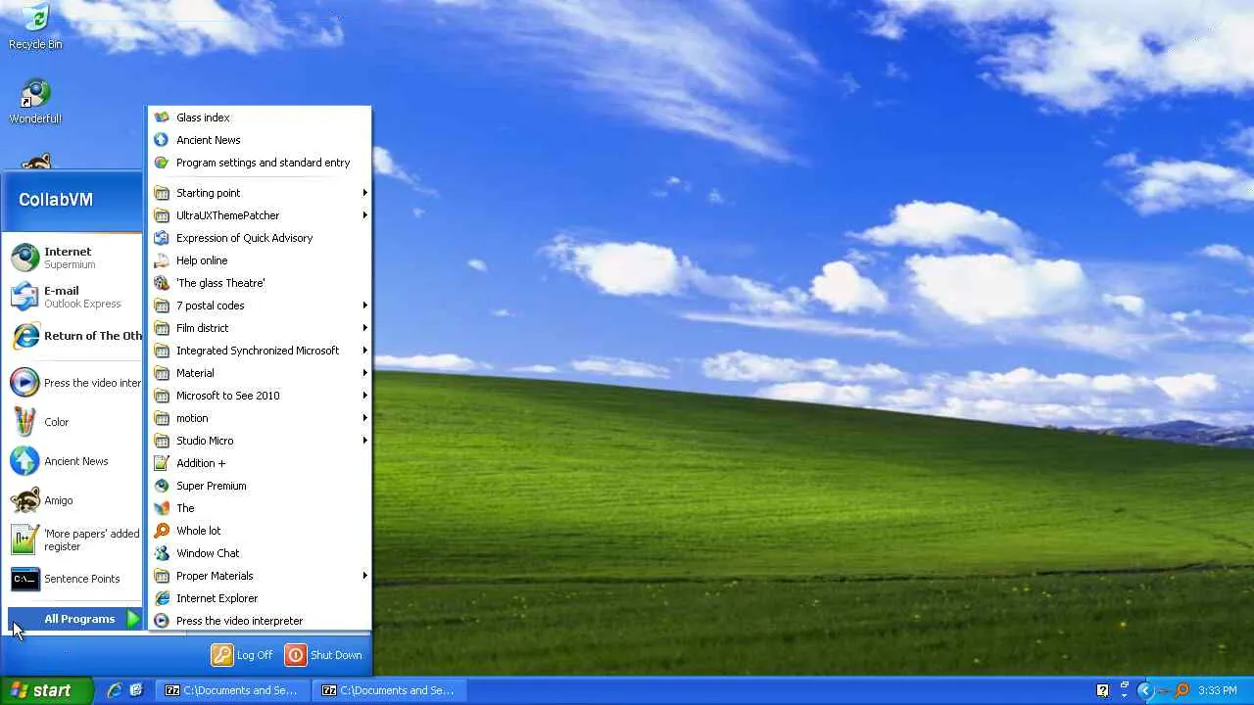Click the 3:33 PM clock

1218,690
